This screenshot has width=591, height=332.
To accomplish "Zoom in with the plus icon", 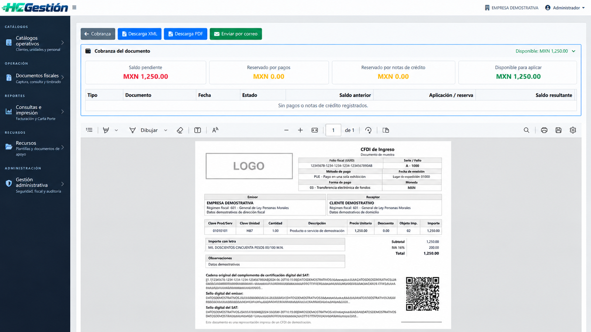I will 300,130.
